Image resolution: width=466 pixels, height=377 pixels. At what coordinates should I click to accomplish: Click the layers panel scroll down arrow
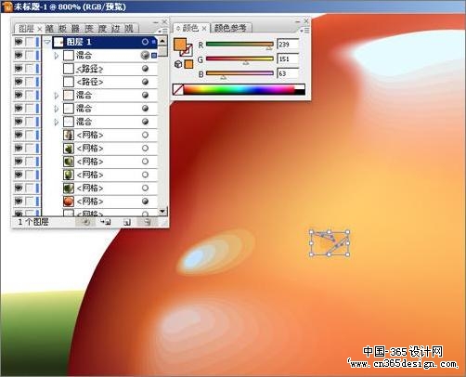click(x=162, y=212)
